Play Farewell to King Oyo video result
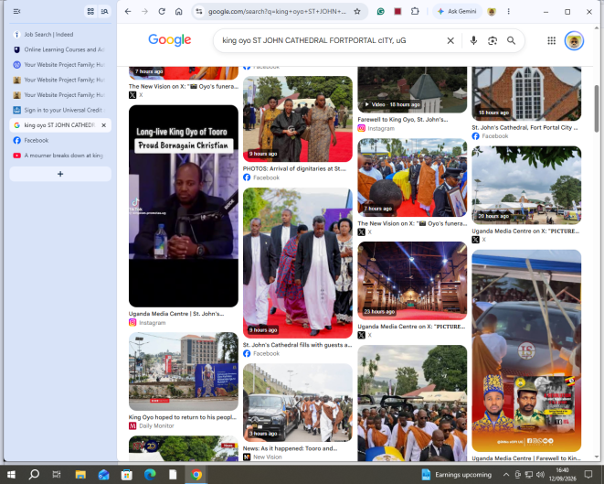604x484 pixels. coord(412,90)
